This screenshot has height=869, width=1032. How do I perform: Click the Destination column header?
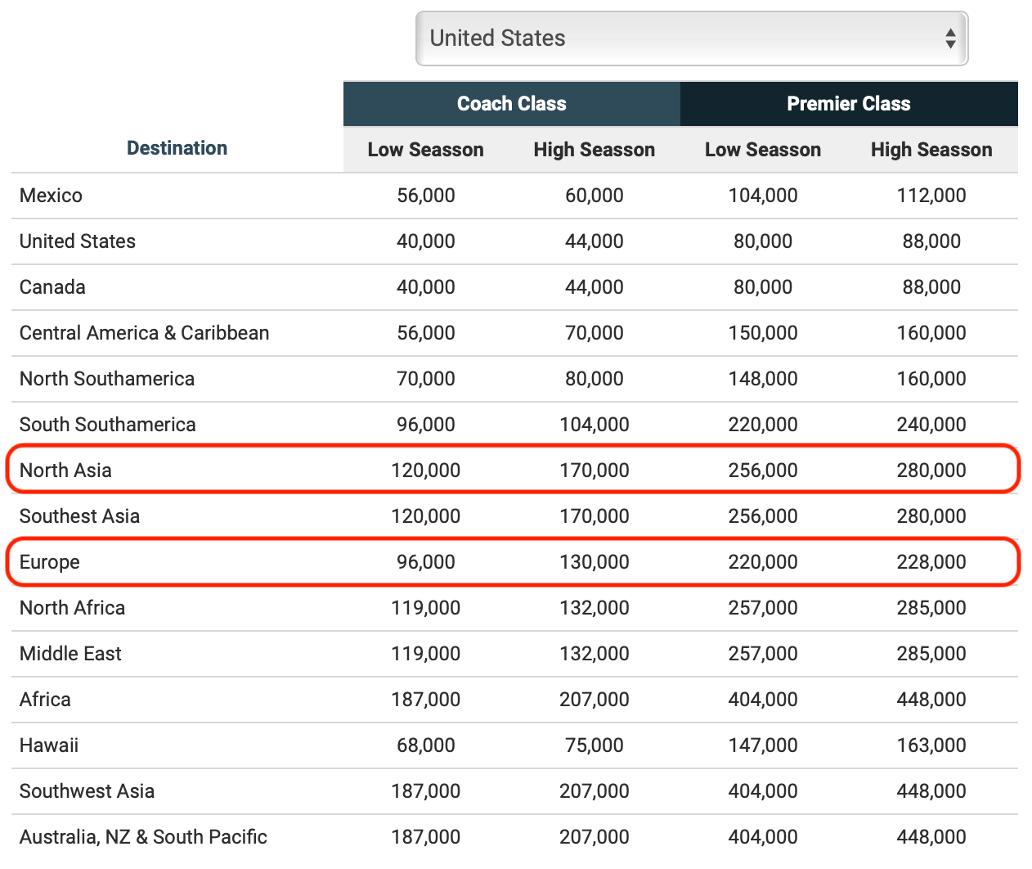click(x=177, y=148)
